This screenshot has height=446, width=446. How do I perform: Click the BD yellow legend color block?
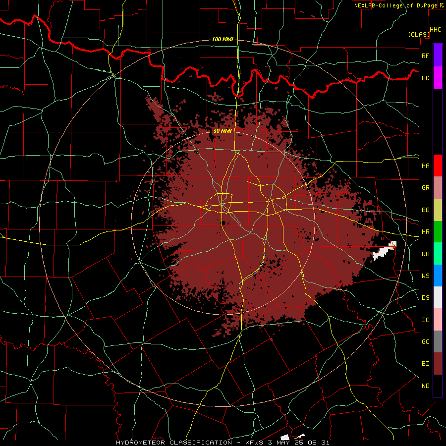[x=438, y=210]
